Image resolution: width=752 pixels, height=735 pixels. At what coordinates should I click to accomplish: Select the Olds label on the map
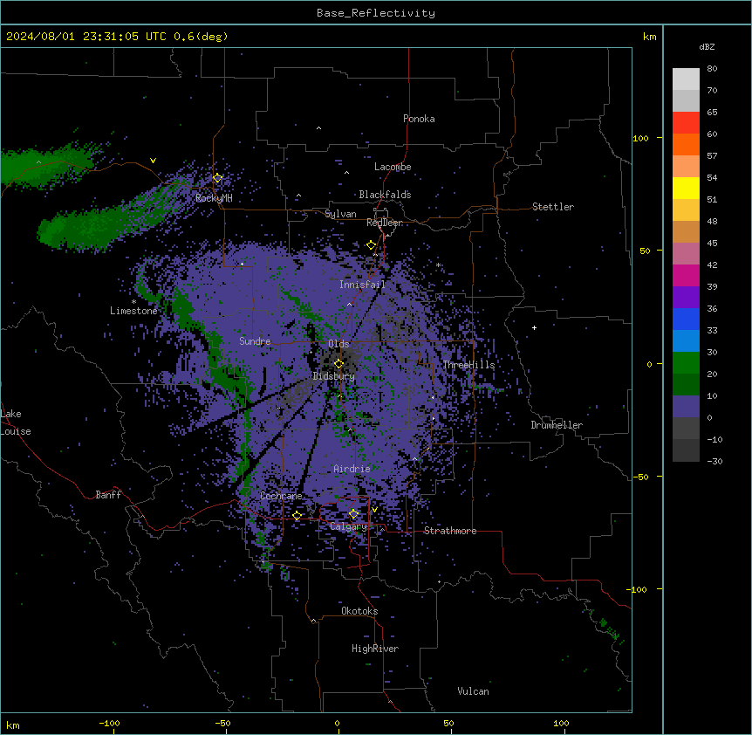pos(338,344)
